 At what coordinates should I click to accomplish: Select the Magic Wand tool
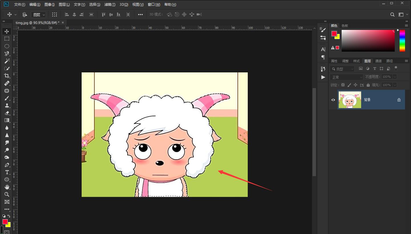point(7,61)
